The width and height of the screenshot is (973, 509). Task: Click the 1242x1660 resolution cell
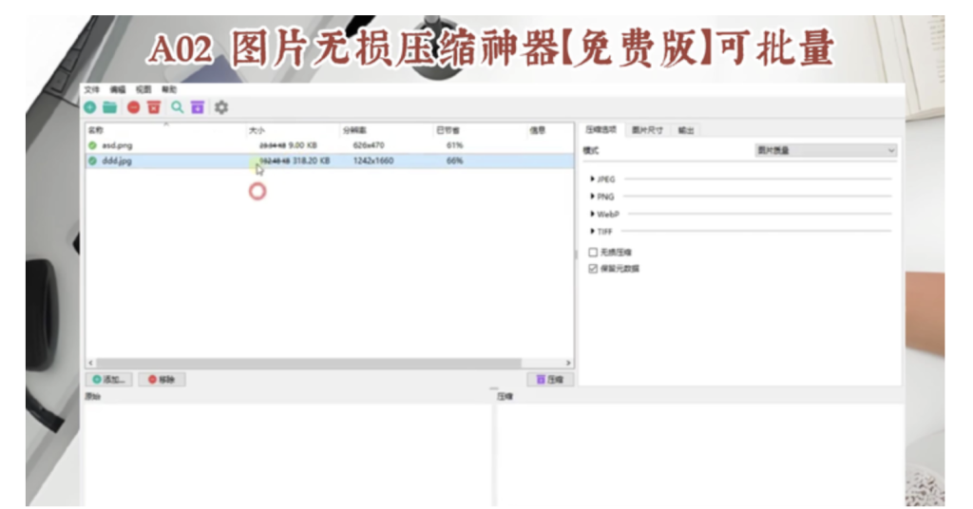point(372,160)
